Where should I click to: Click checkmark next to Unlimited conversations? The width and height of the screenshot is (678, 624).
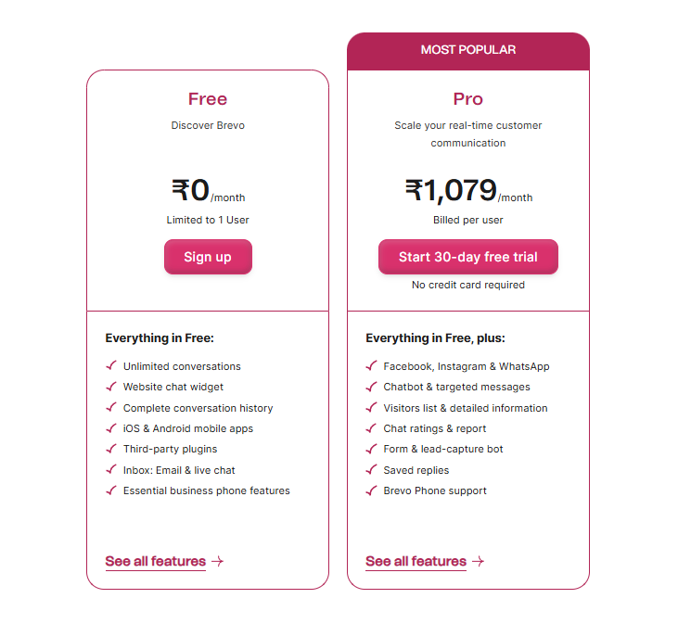tap(111, 365)
